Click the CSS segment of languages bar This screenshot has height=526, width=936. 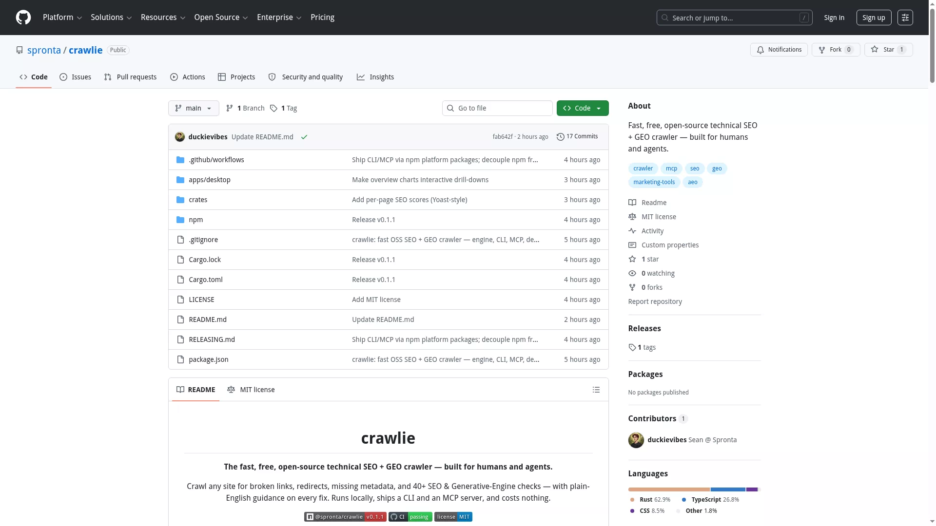click(x=752, y=489)
